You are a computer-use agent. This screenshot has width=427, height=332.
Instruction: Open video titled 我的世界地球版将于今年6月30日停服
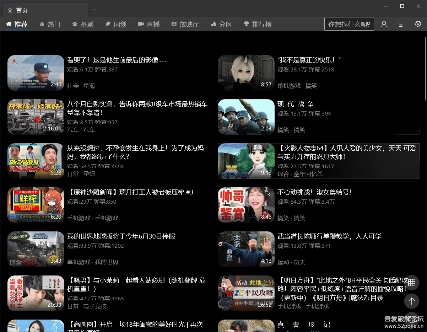(121, 236)
